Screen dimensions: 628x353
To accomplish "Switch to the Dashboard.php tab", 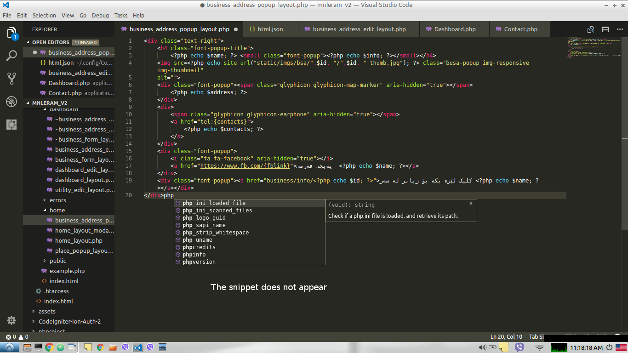I will tap(454, 29).
